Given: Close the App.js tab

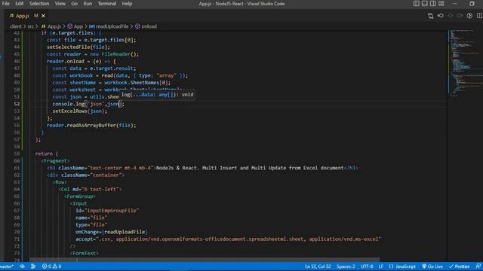Looking at the screenshot, I should tap(44, 16).
